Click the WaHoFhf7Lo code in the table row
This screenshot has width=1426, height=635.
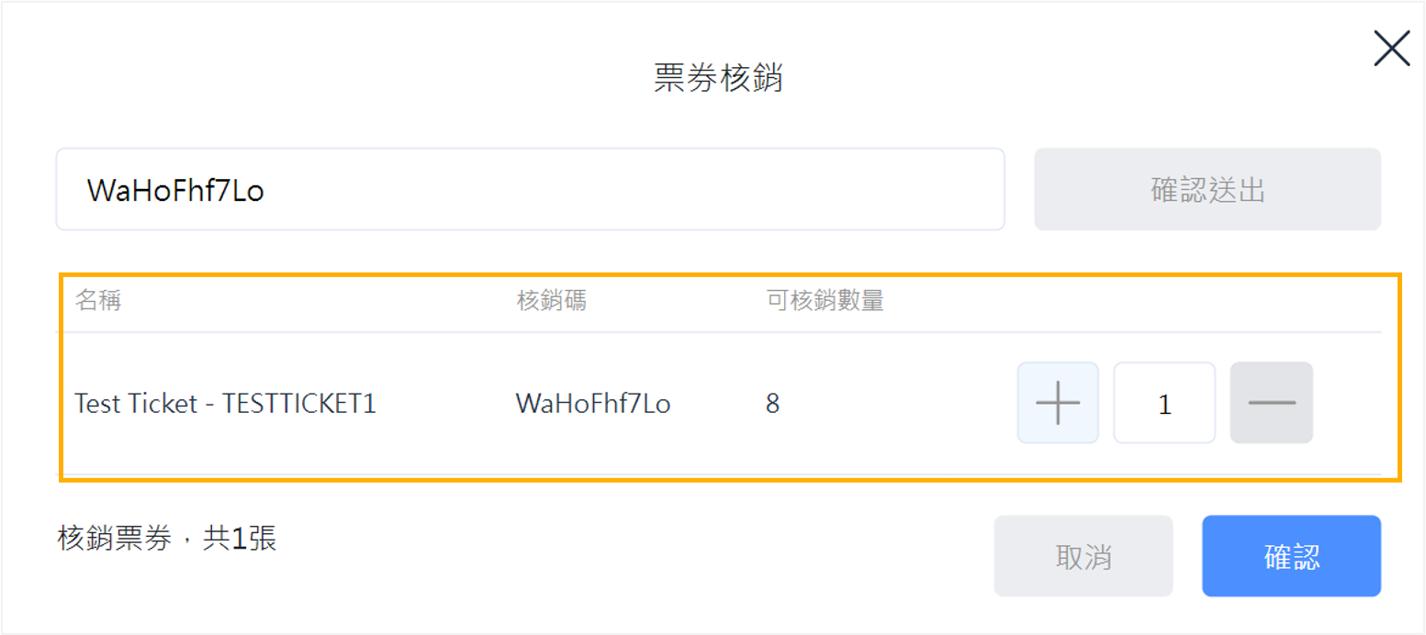[592, 404]
